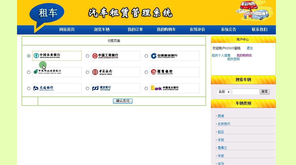Pick the 中国光大银行 radio button
Viewport: 296px width, 165px height.
tap(146, 88)
